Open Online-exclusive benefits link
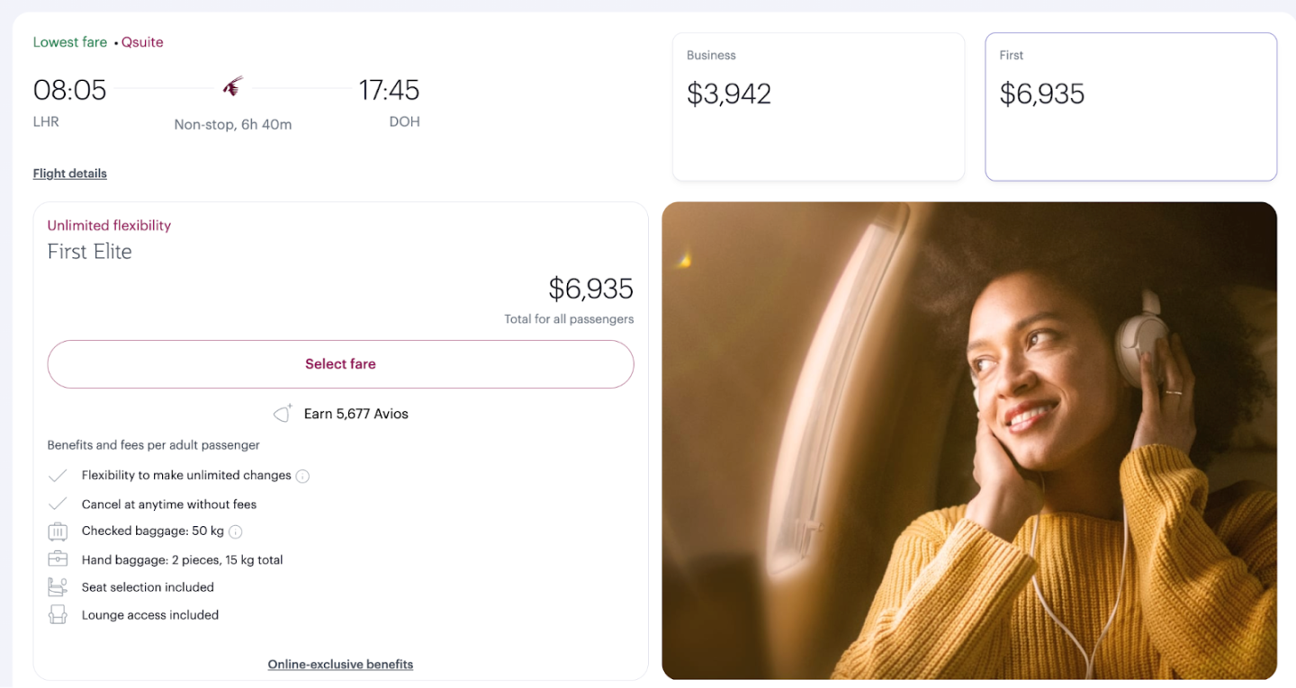 click(x=340, y=665)
